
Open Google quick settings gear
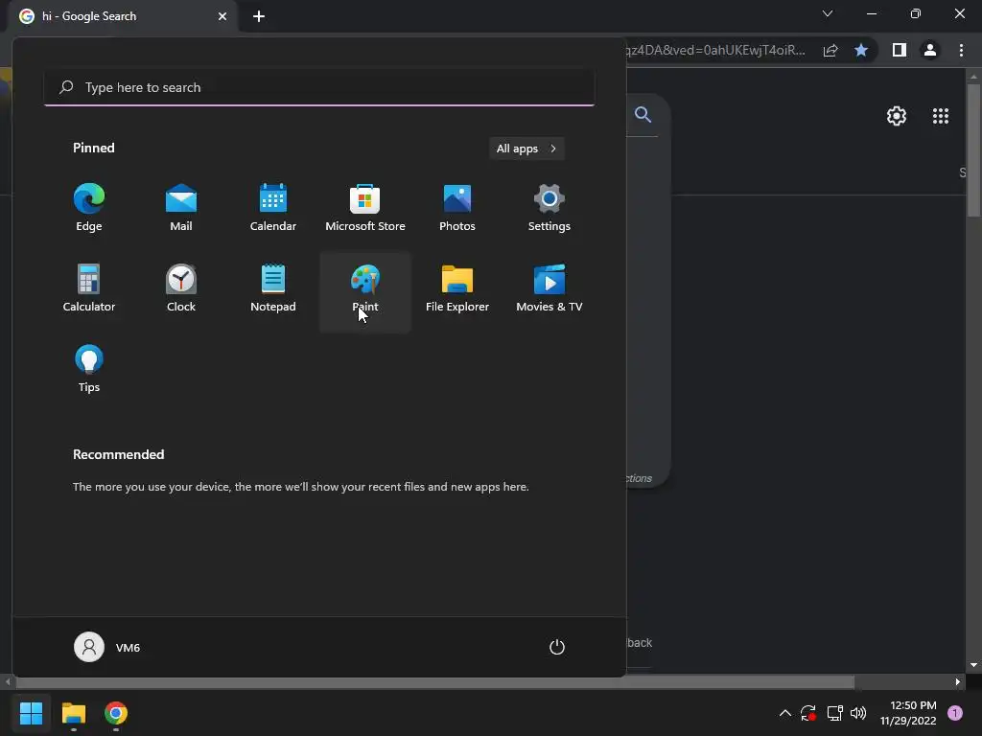tap(897, 116)
